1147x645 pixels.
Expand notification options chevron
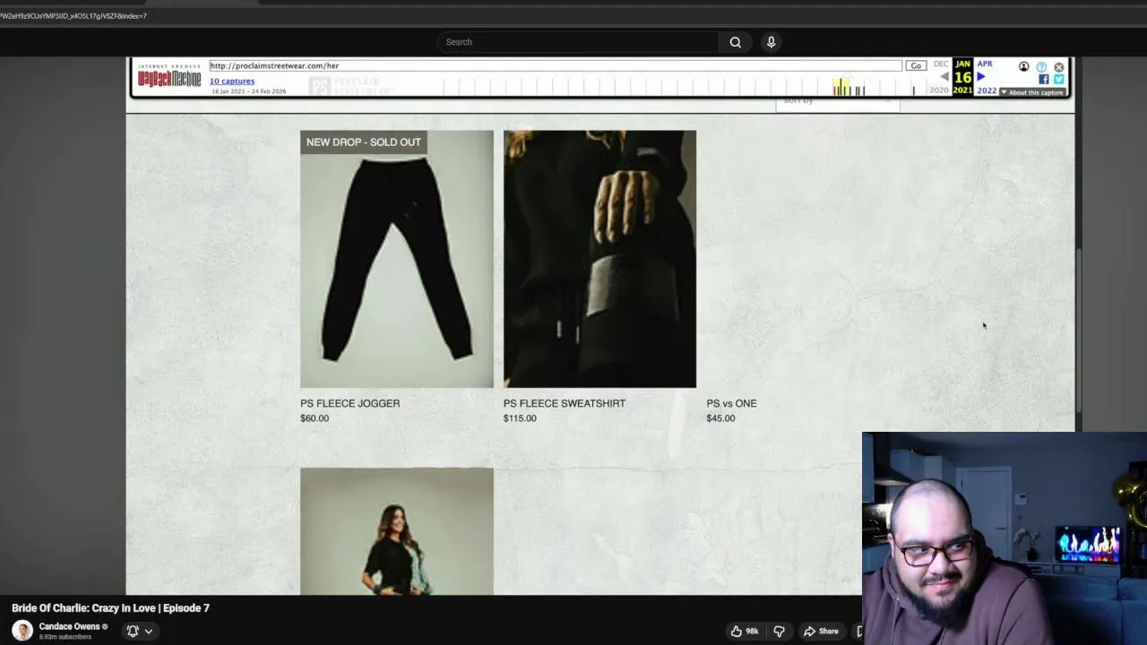(x=149, y=631)
